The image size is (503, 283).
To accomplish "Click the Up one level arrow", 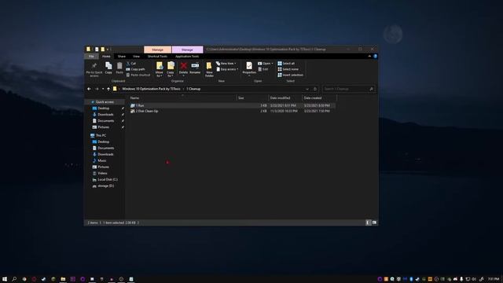I will click(108, 89).
